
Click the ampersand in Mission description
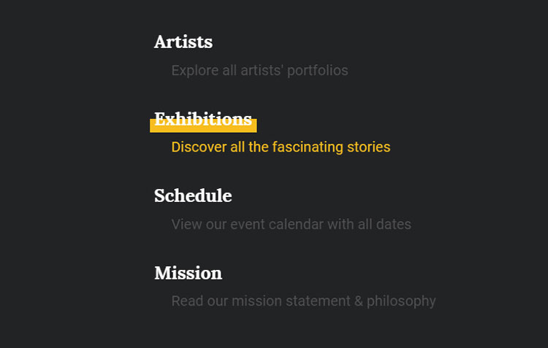(x=358, y=301)
